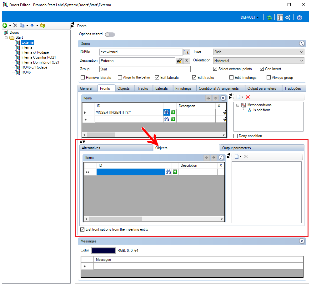Move item down in lower Items panel
311x287 pixels.
coord(213,158)
